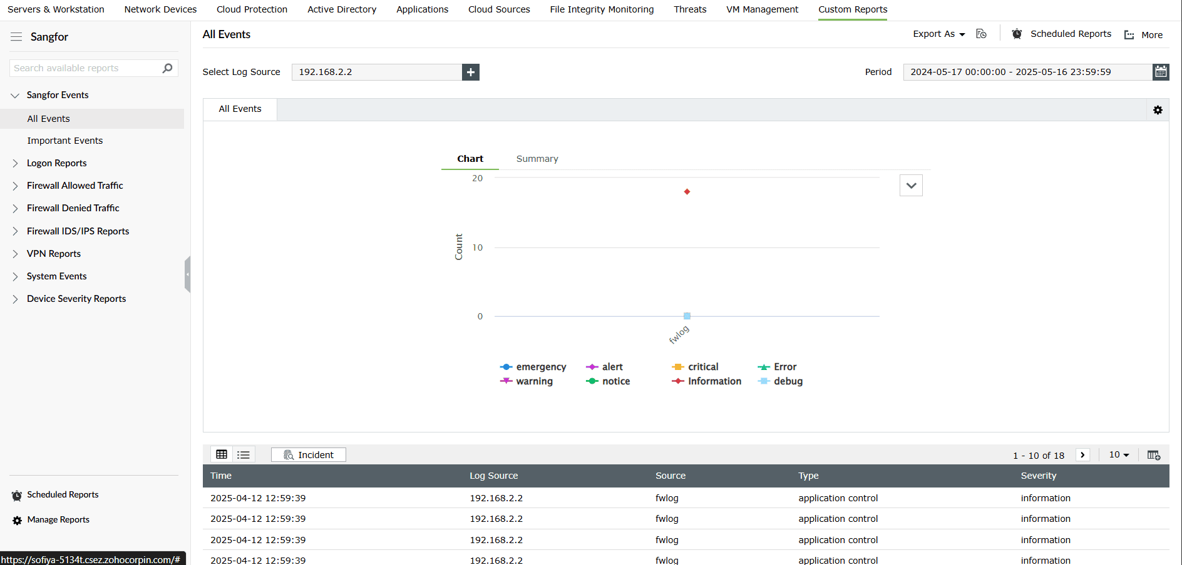Expand Firewall Denied Traffic
Screen dimensions: 1182x565
click(15, 208)
